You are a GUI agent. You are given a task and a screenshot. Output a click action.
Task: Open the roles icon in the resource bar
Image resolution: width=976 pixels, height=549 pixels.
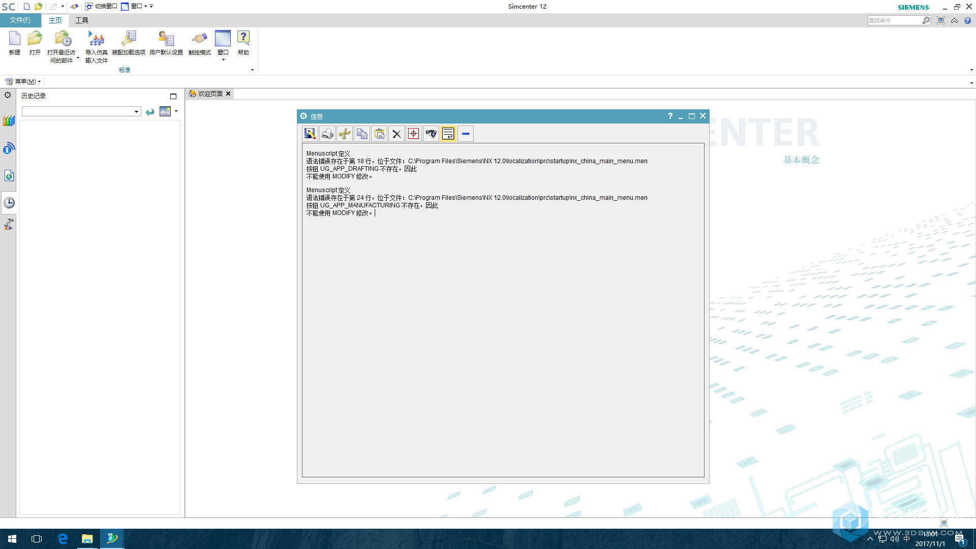point(9,224)
